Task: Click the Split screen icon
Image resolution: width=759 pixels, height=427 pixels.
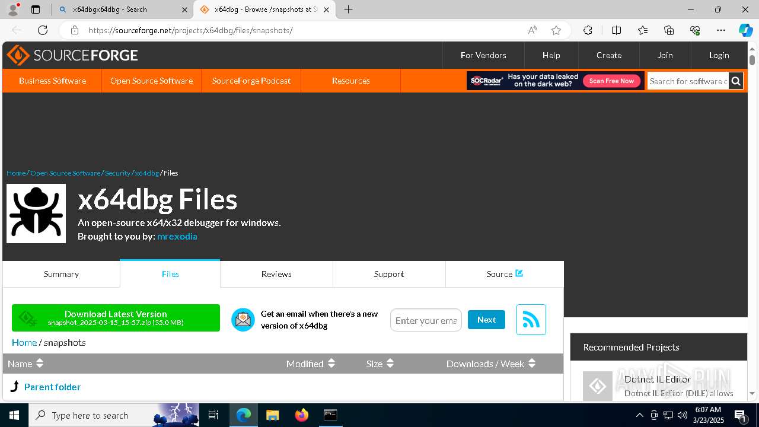Action: tap(616, 30)
